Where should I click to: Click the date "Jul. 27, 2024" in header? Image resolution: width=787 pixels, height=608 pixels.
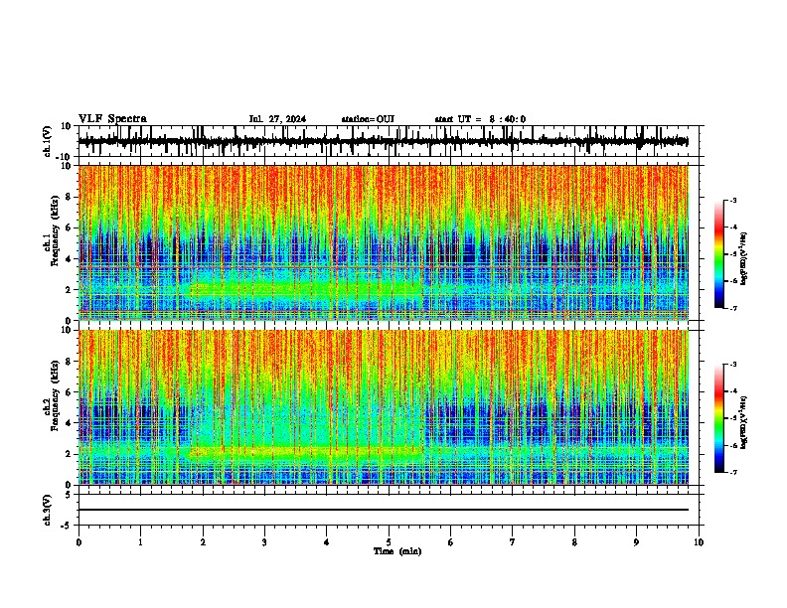[x=277, y=119]
